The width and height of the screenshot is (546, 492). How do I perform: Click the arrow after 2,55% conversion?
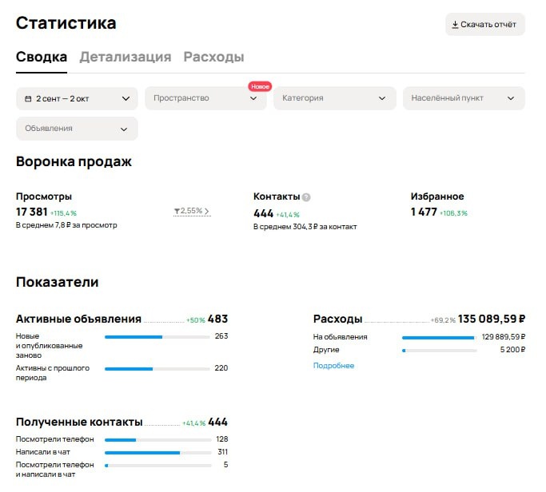[206, 211]
